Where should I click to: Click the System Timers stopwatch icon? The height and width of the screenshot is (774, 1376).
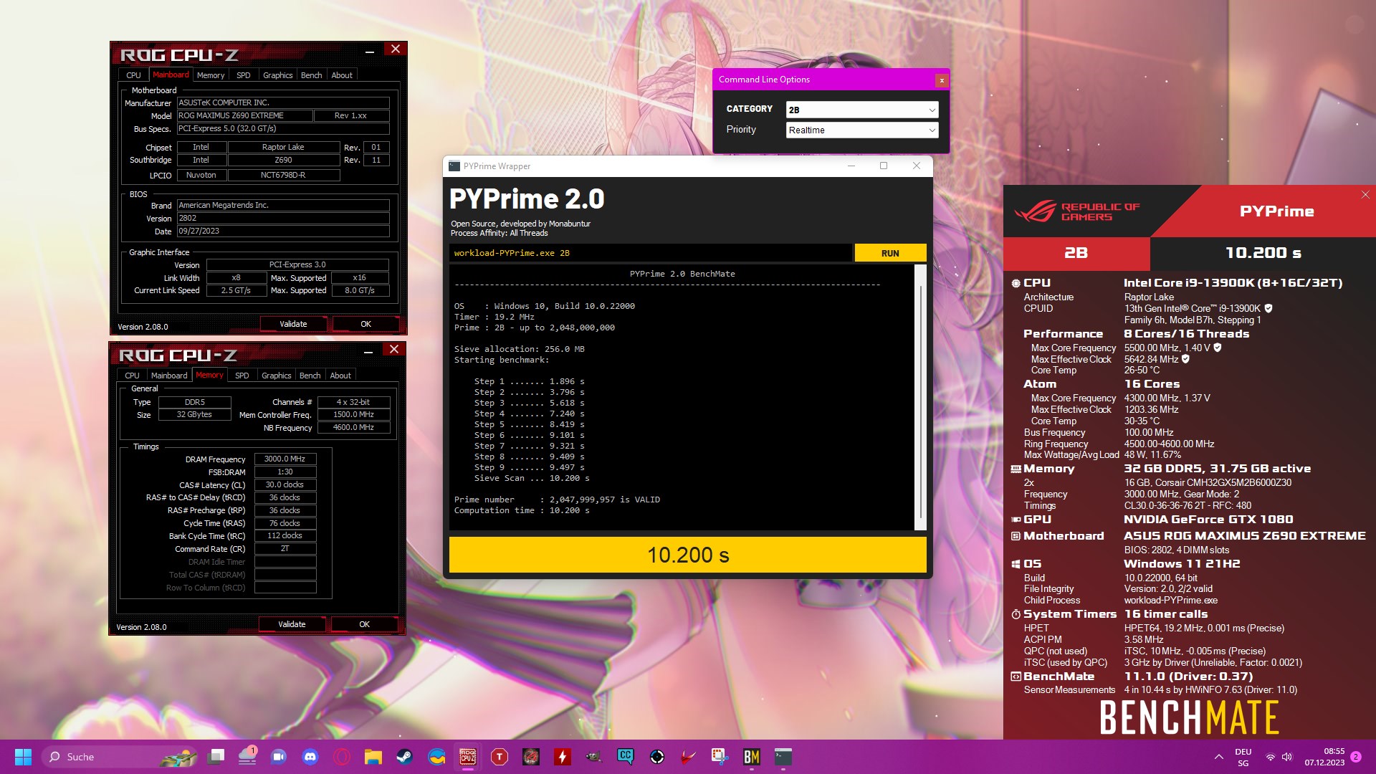1016,614
